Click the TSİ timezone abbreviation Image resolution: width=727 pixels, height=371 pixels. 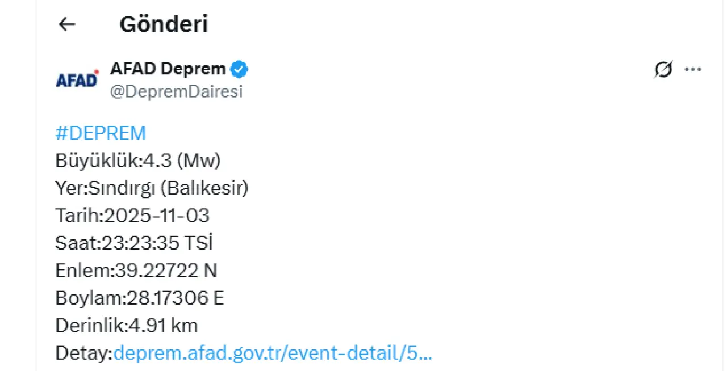198,243
